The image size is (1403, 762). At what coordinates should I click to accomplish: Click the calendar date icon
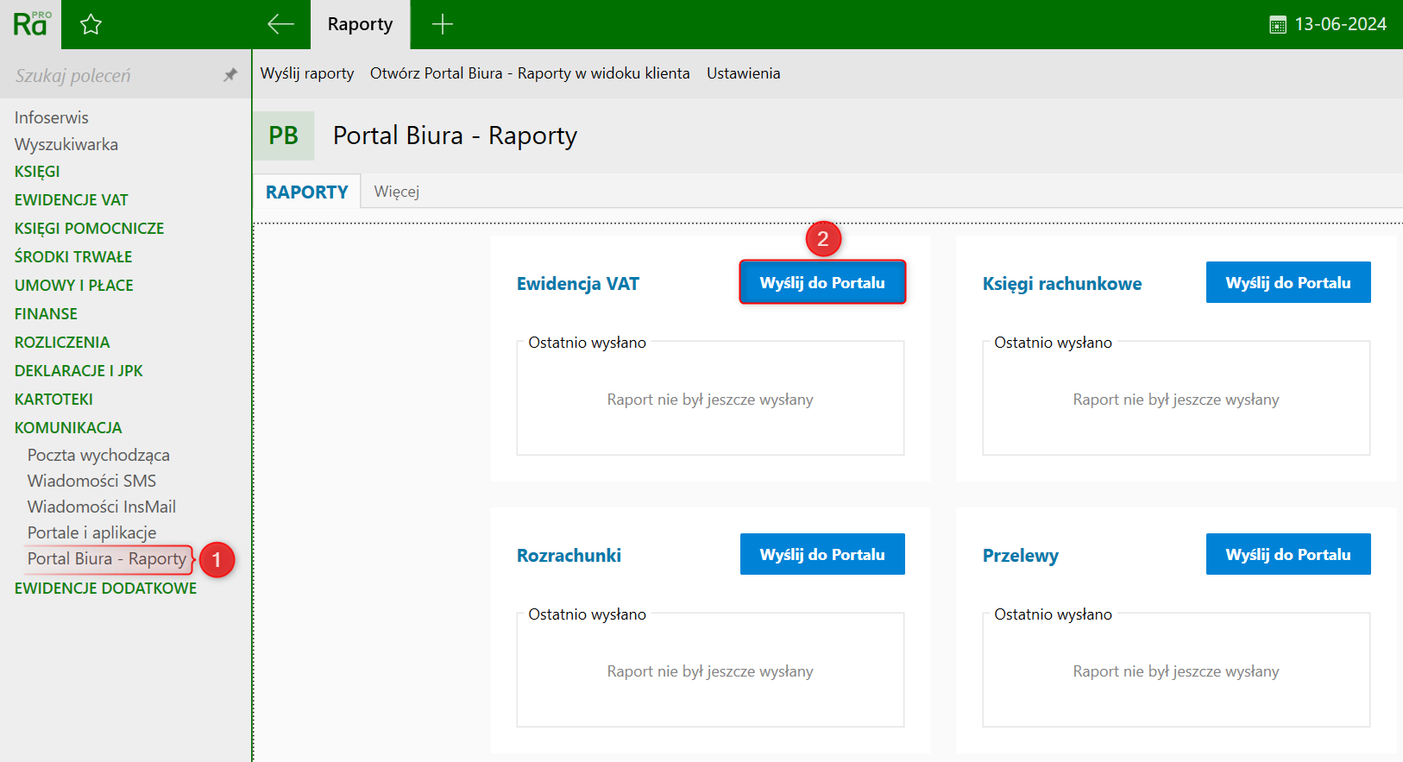(1277, 25)
